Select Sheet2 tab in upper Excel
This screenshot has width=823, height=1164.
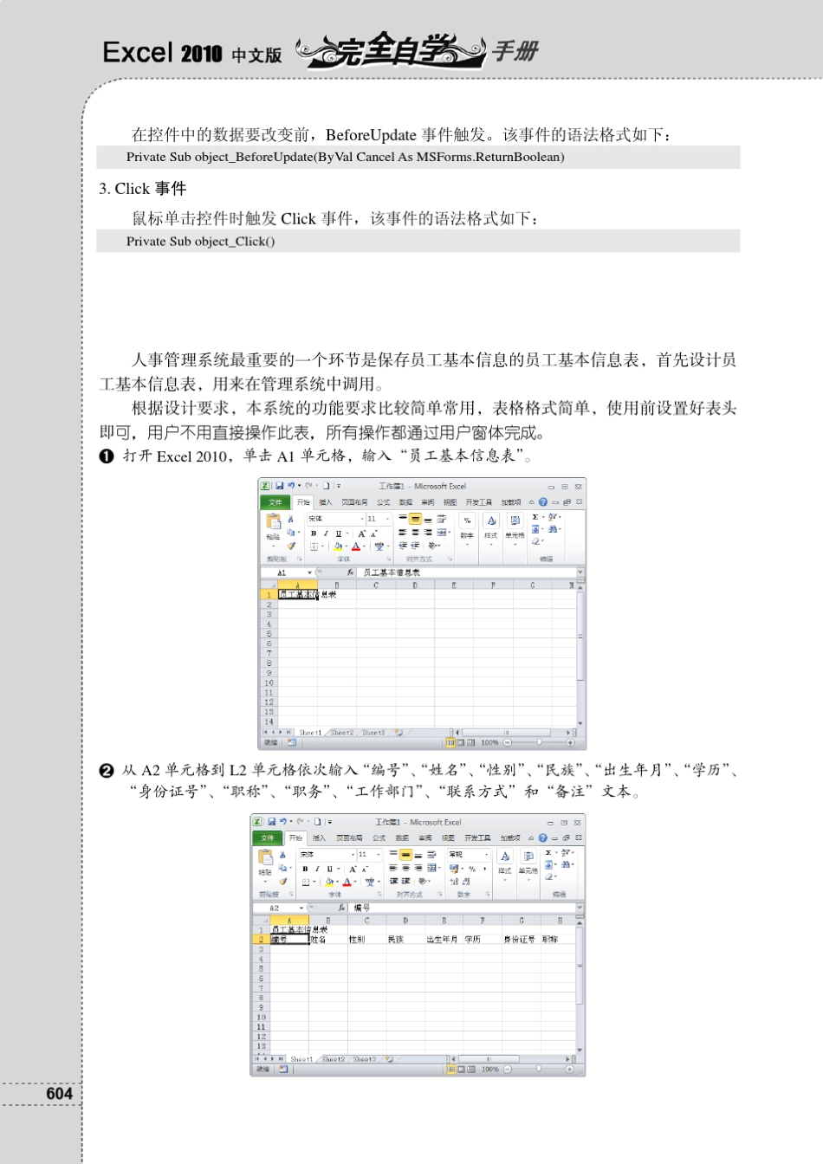coord(342,733)
